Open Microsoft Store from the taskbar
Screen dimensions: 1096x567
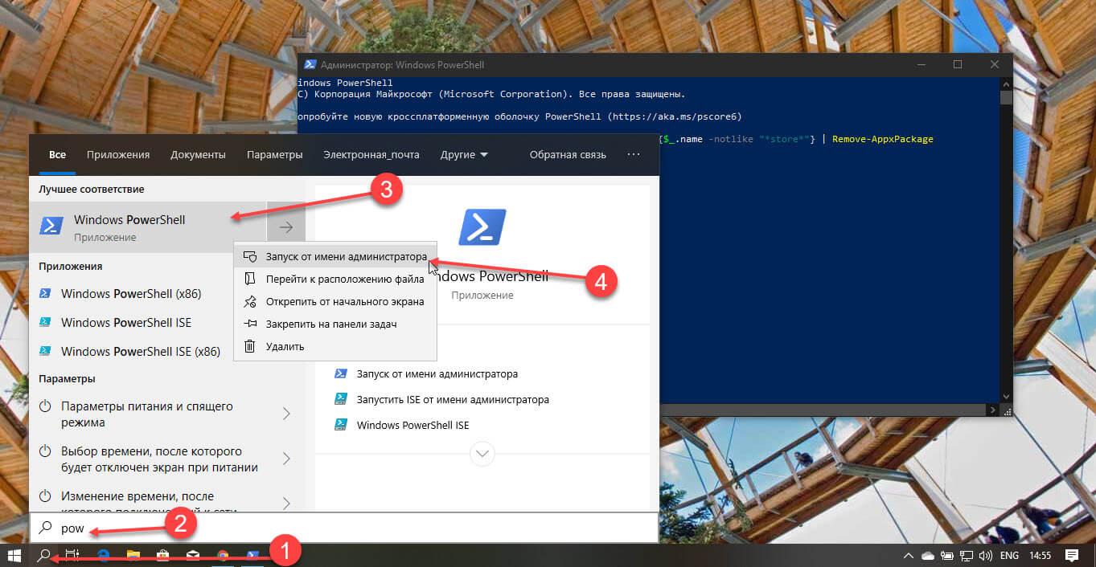pyautogui.click(x=163, y=555)
